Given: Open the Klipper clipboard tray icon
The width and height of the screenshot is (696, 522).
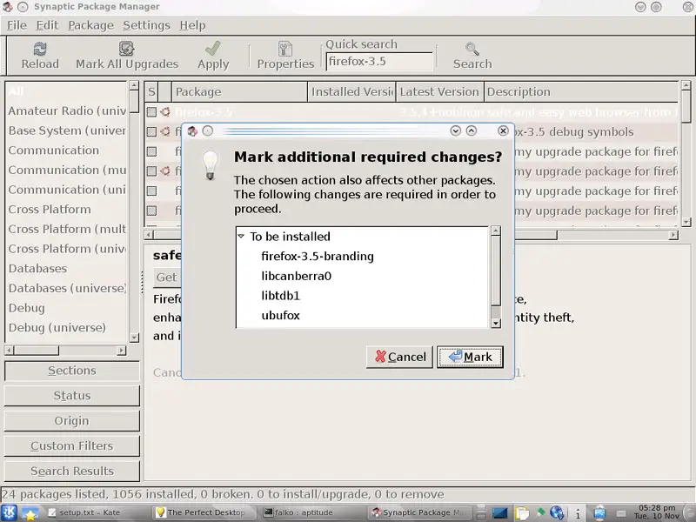Looking at the screenshot, I should coord(523,512).
